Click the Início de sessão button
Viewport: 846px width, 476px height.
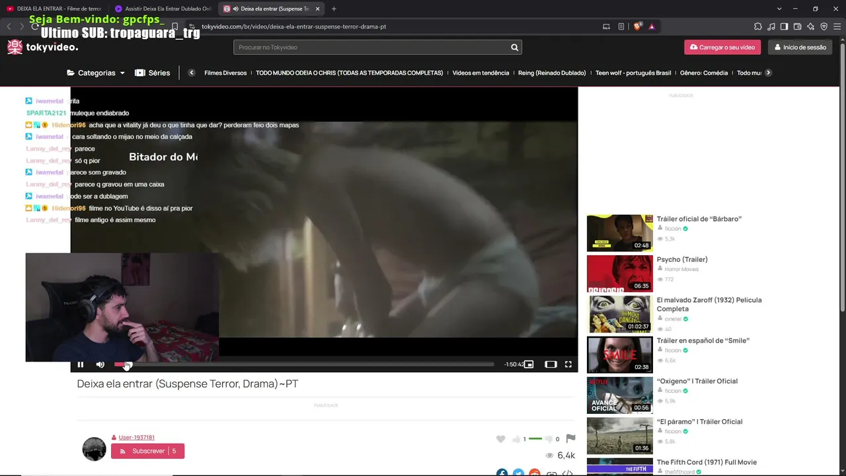click(x=800, y=48)
